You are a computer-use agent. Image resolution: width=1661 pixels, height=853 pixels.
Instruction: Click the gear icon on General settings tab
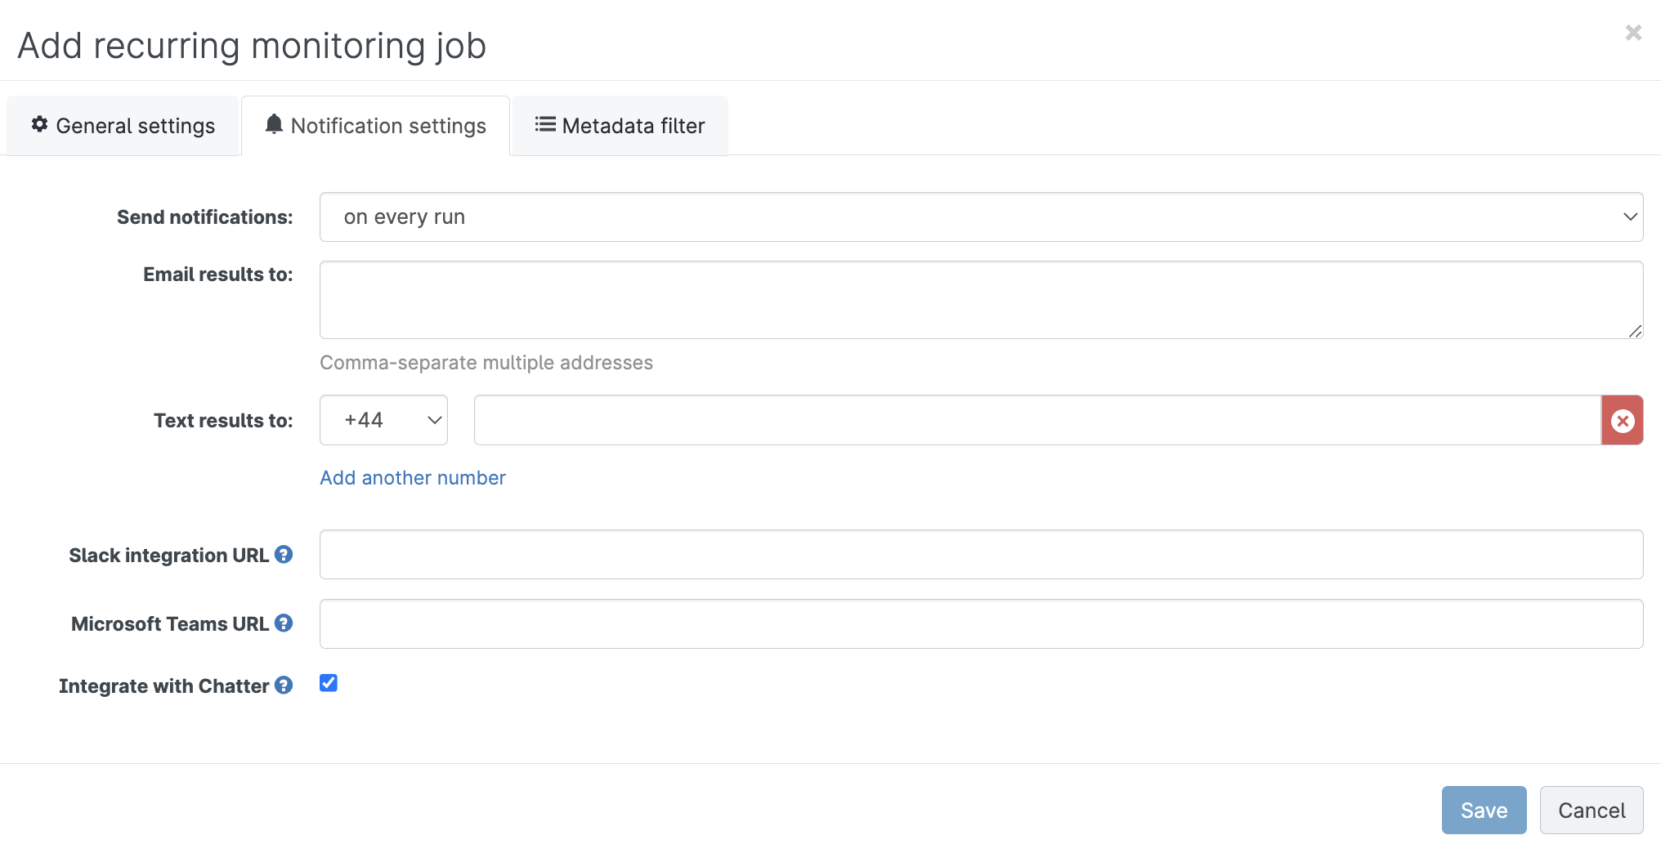tap(39, 124)
